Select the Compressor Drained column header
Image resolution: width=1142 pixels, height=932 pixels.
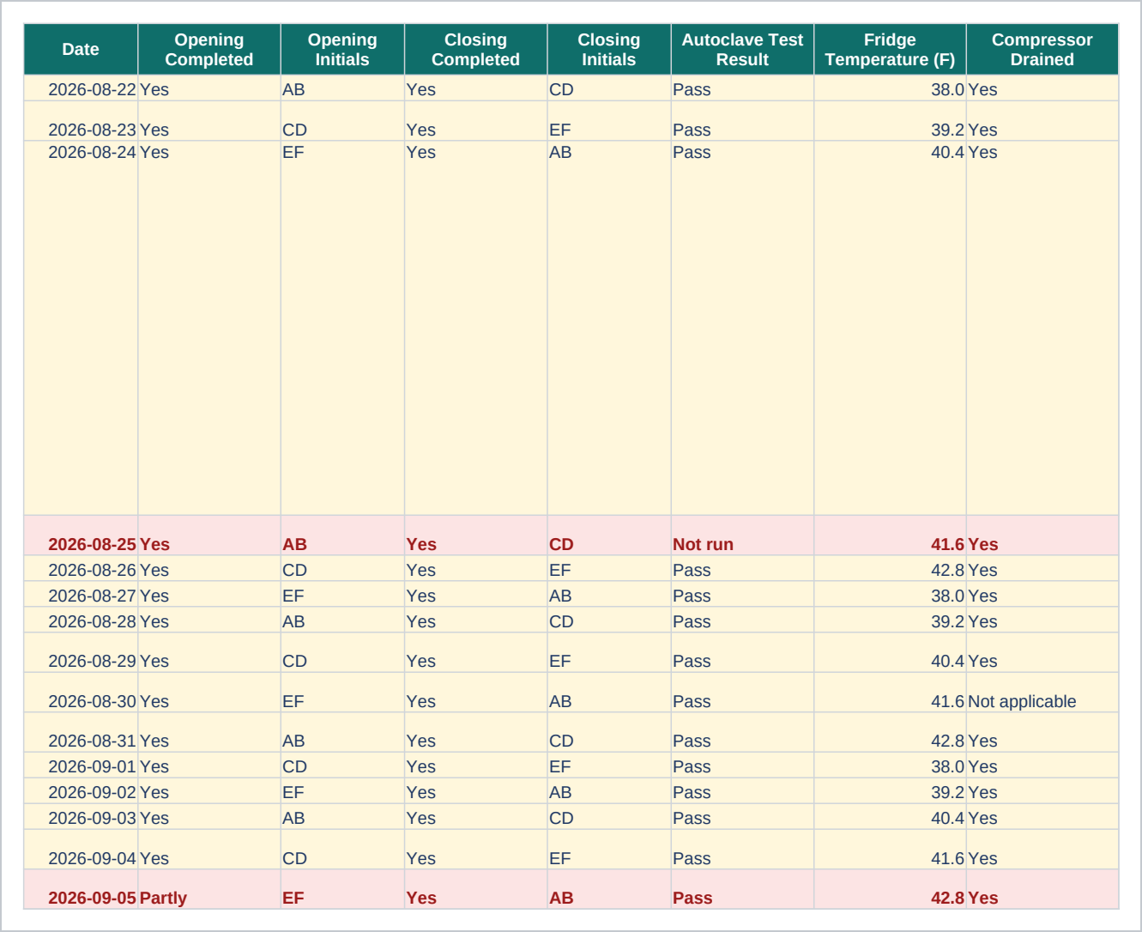coord(1042,50)
